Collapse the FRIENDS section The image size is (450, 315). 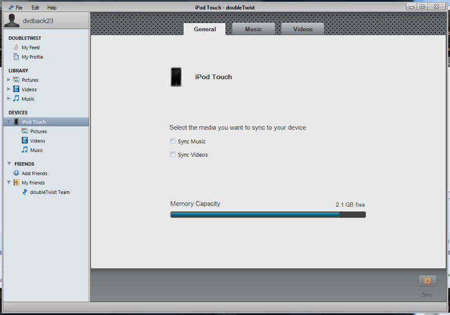coord(9,163)
